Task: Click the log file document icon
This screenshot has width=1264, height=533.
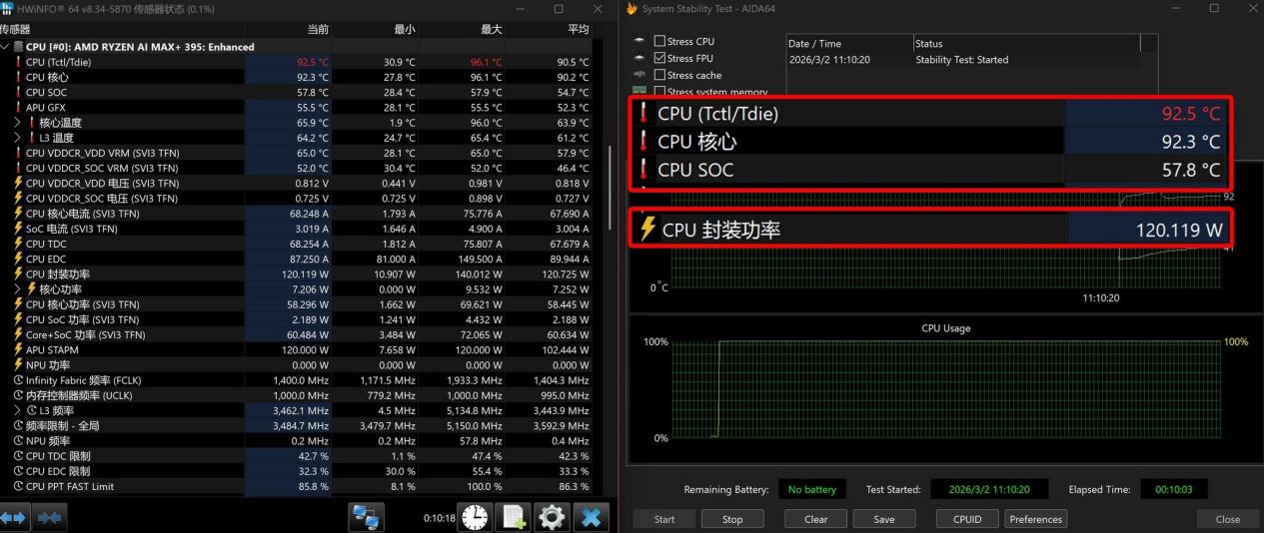Action: [x=514, y=518]
